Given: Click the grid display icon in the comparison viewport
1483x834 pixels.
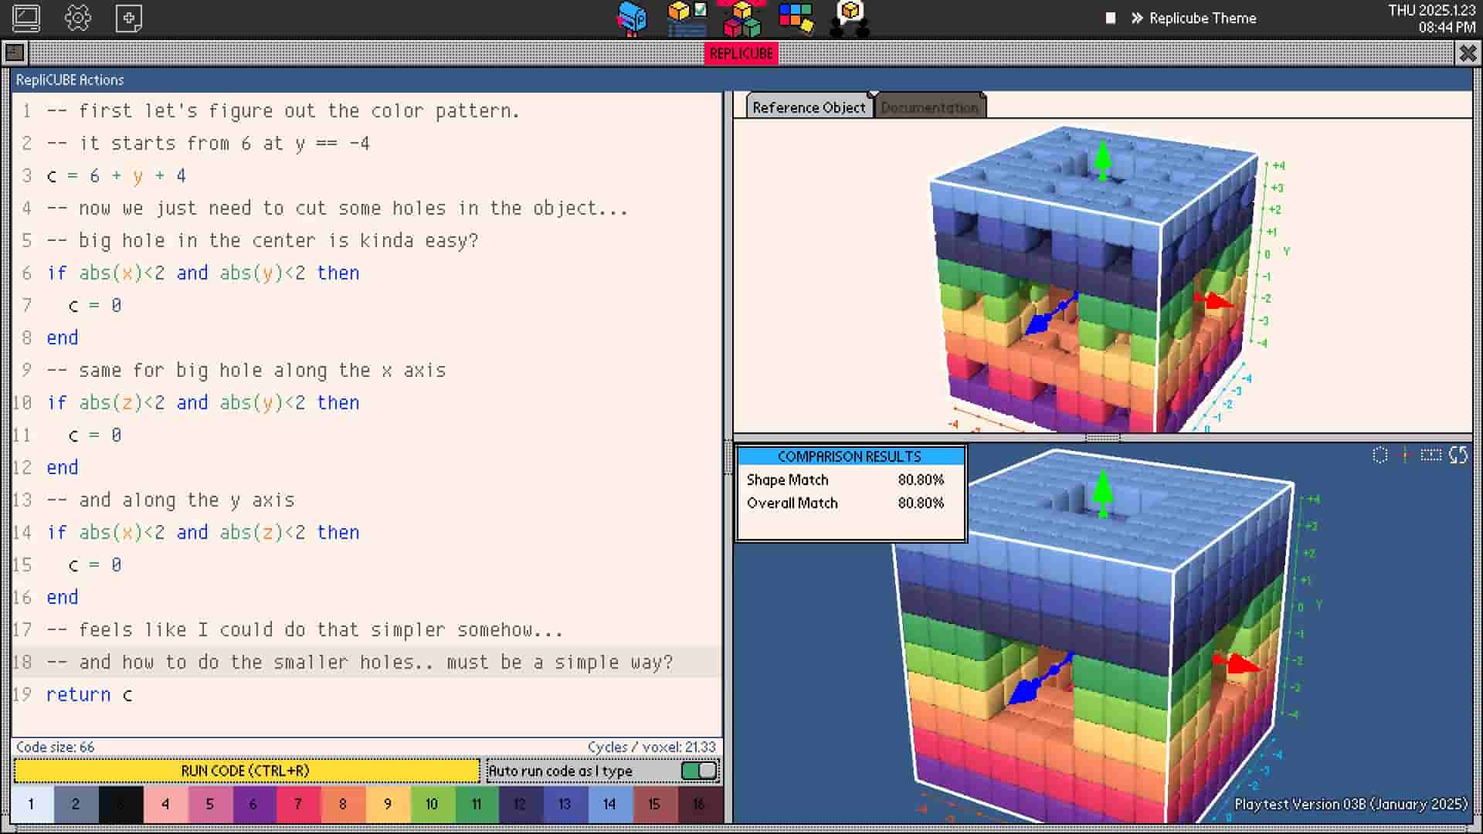Looking at the screenshot, I should (1430, 456).
